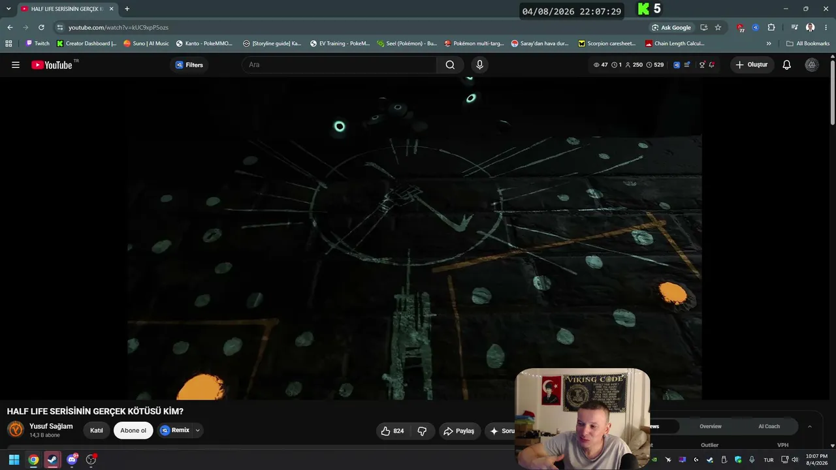836x470 pixels.
Task: Click the Remix button
Action: coord(175,431)
